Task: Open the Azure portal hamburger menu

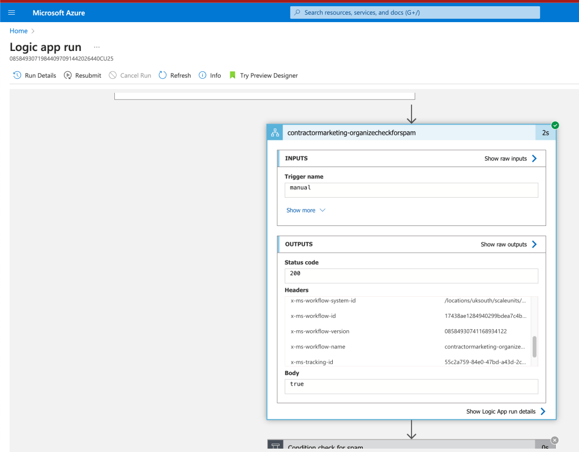Action: pos(11,12)
